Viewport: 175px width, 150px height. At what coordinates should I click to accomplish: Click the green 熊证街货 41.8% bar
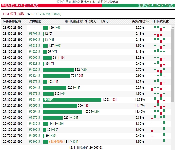click(x=138, y=5)
